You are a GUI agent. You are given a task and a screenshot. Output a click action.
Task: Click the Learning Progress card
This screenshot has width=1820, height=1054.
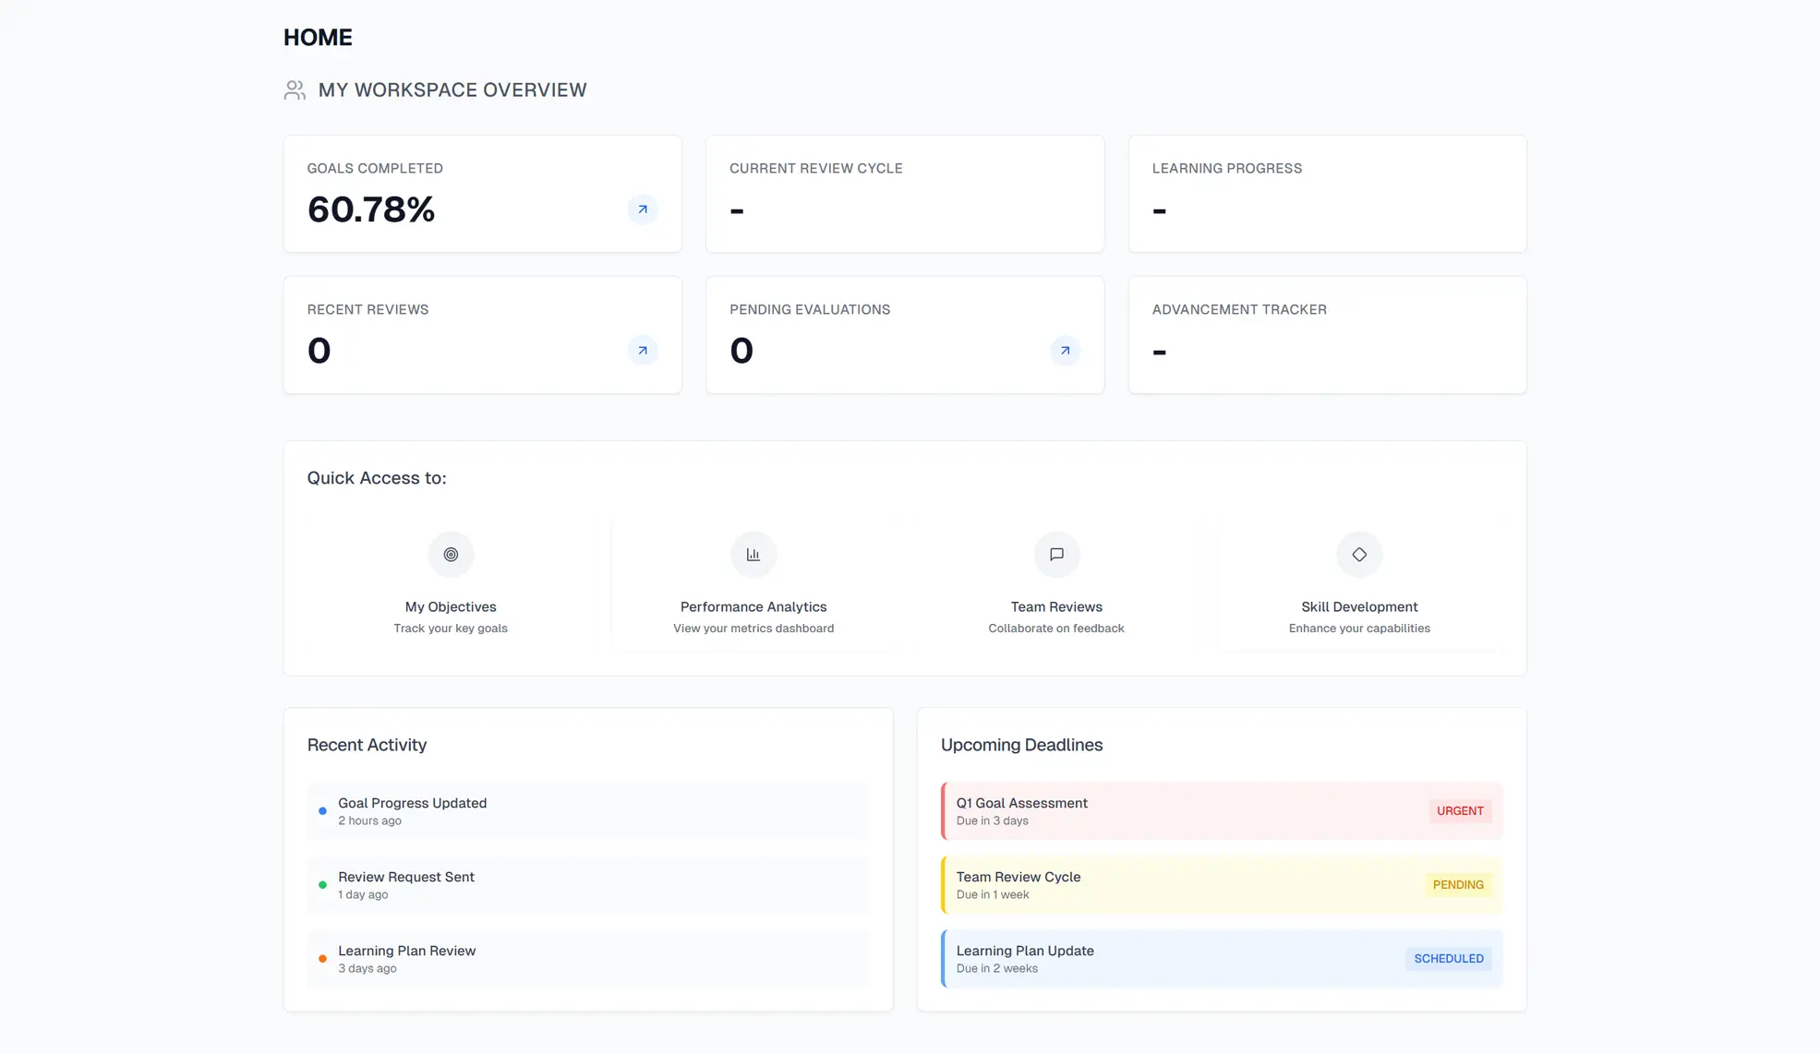pyautogui.click(x=1327, y=194)
